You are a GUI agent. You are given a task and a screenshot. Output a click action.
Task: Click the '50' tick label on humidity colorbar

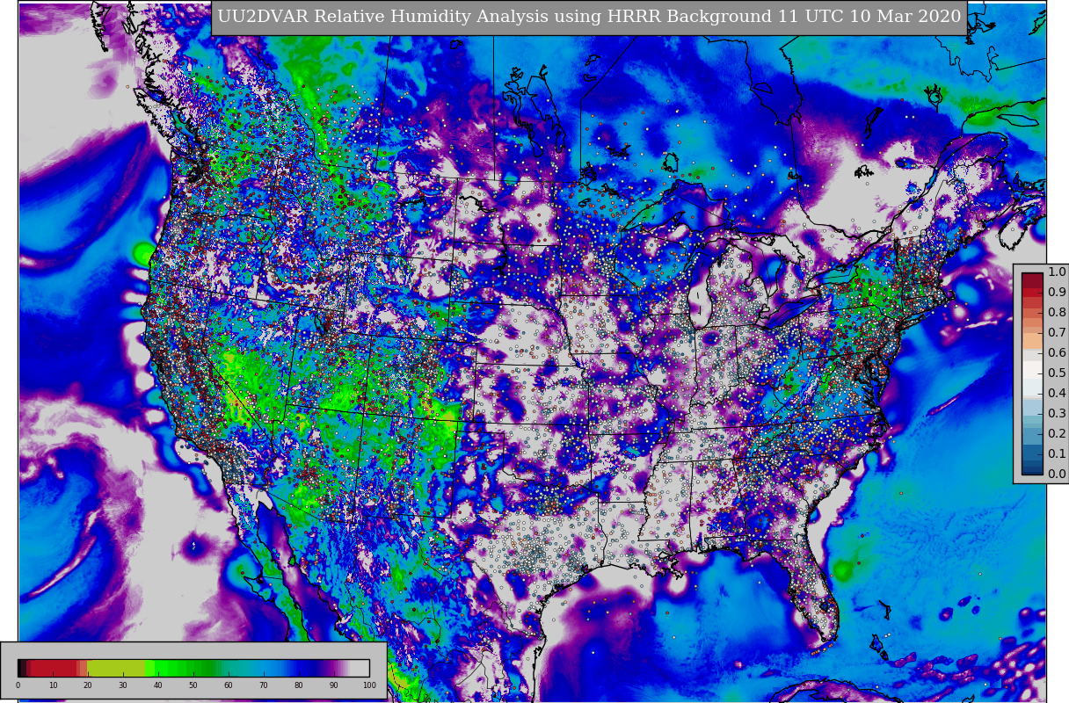point(193,685)
